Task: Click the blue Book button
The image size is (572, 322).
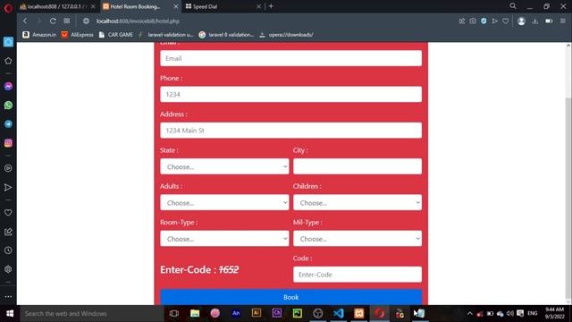Action: tap(290, 297)
